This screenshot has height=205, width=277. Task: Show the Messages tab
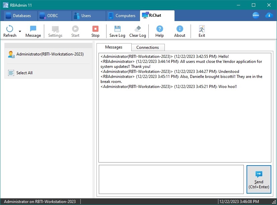(114, 47)
